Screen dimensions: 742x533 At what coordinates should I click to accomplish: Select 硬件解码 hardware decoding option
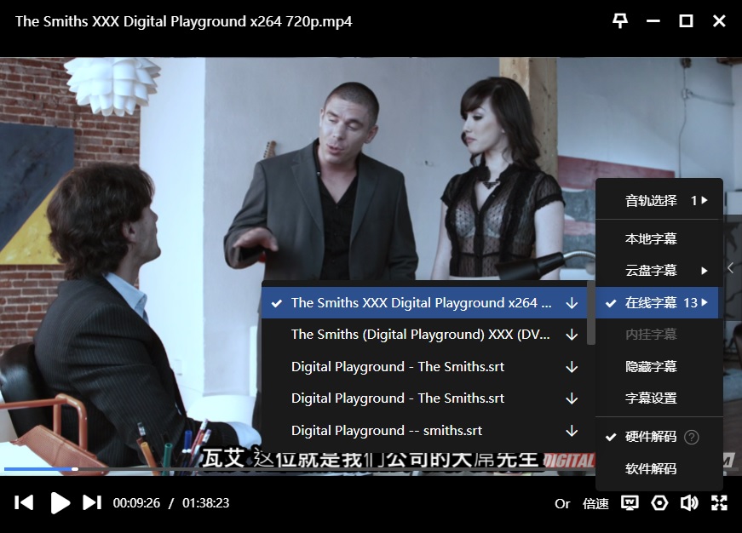[x=651, y=437]
